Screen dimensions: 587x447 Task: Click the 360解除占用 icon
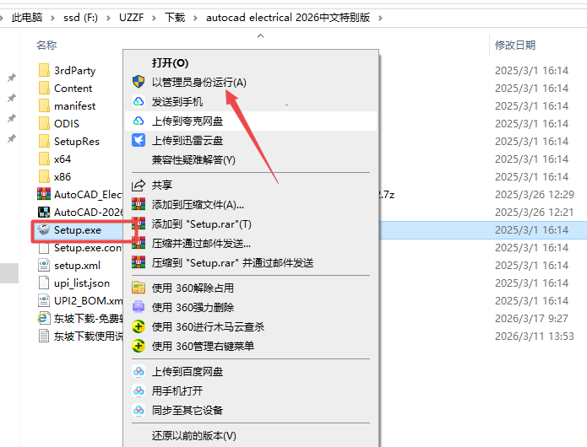click(139, 288)
